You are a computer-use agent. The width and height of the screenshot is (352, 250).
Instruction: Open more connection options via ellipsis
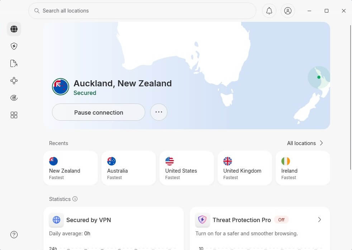tap(159, 112)
